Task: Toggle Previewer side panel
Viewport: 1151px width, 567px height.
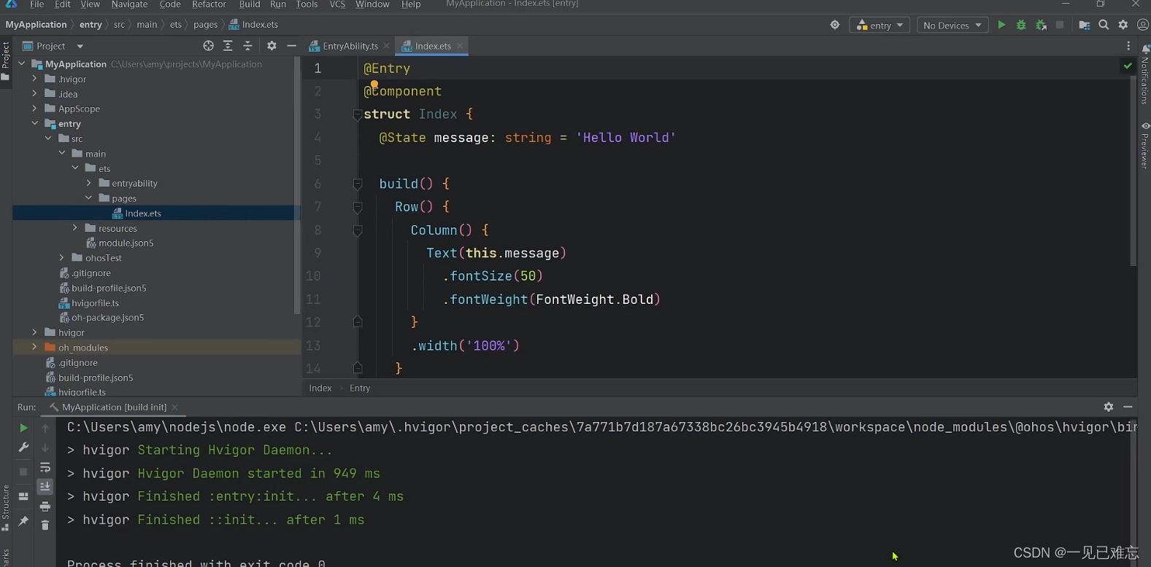Action: 1144,145
